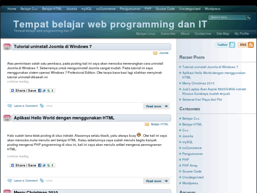257x193 pixels.
Task: Open Wordpress category in sidebar
Action: click(190, 183)
